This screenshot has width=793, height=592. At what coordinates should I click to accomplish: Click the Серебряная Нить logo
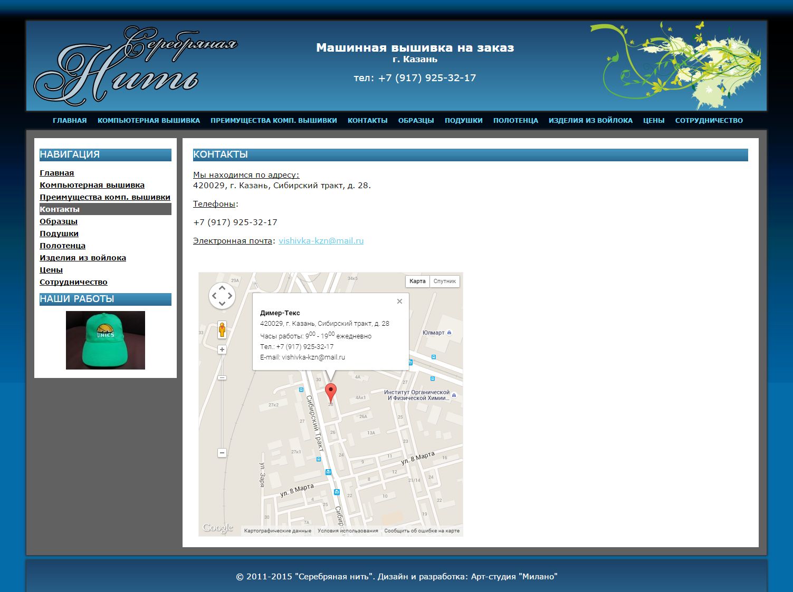pyautogui.click(x=135, y=66)
